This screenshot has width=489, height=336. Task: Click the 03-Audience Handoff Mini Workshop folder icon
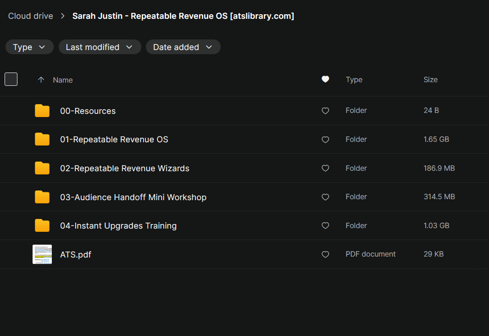pyautogui.click(x=42, y=197)
